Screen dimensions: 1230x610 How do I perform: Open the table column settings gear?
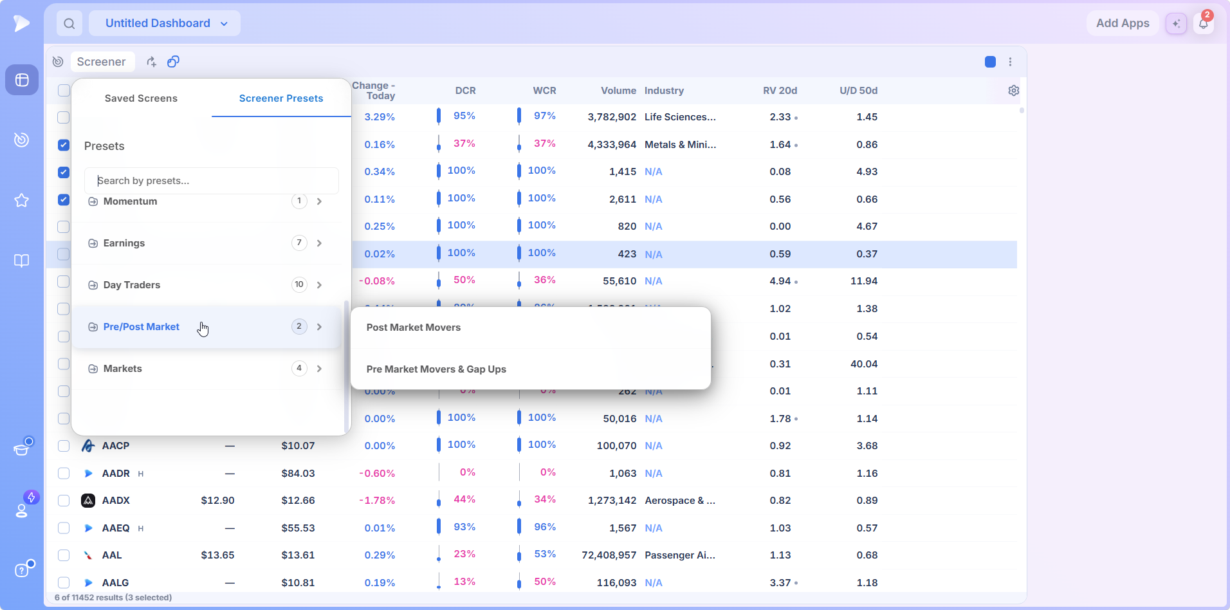point(1014,91)
